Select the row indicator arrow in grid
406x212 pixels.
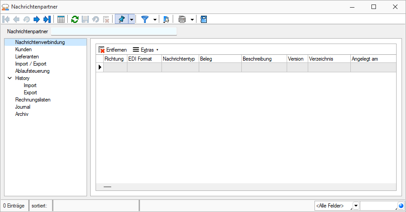click(x=100, y=67)
